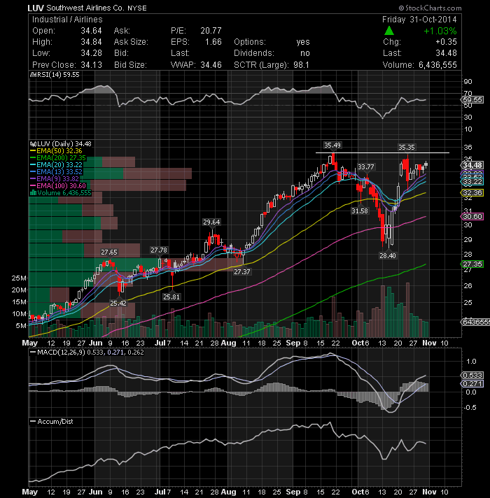Click the VWAP value 34.46

(x=211, y=65)
